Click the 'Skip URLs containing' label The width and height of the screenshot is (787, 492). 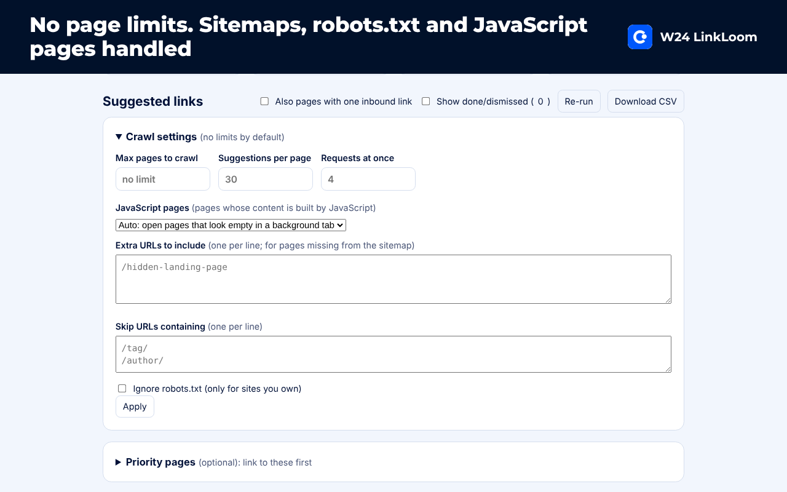[x=160, y=327]
